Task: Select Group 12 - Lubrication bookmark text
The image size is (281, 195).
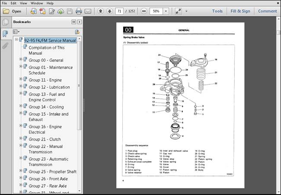Action: coord(49,87)
